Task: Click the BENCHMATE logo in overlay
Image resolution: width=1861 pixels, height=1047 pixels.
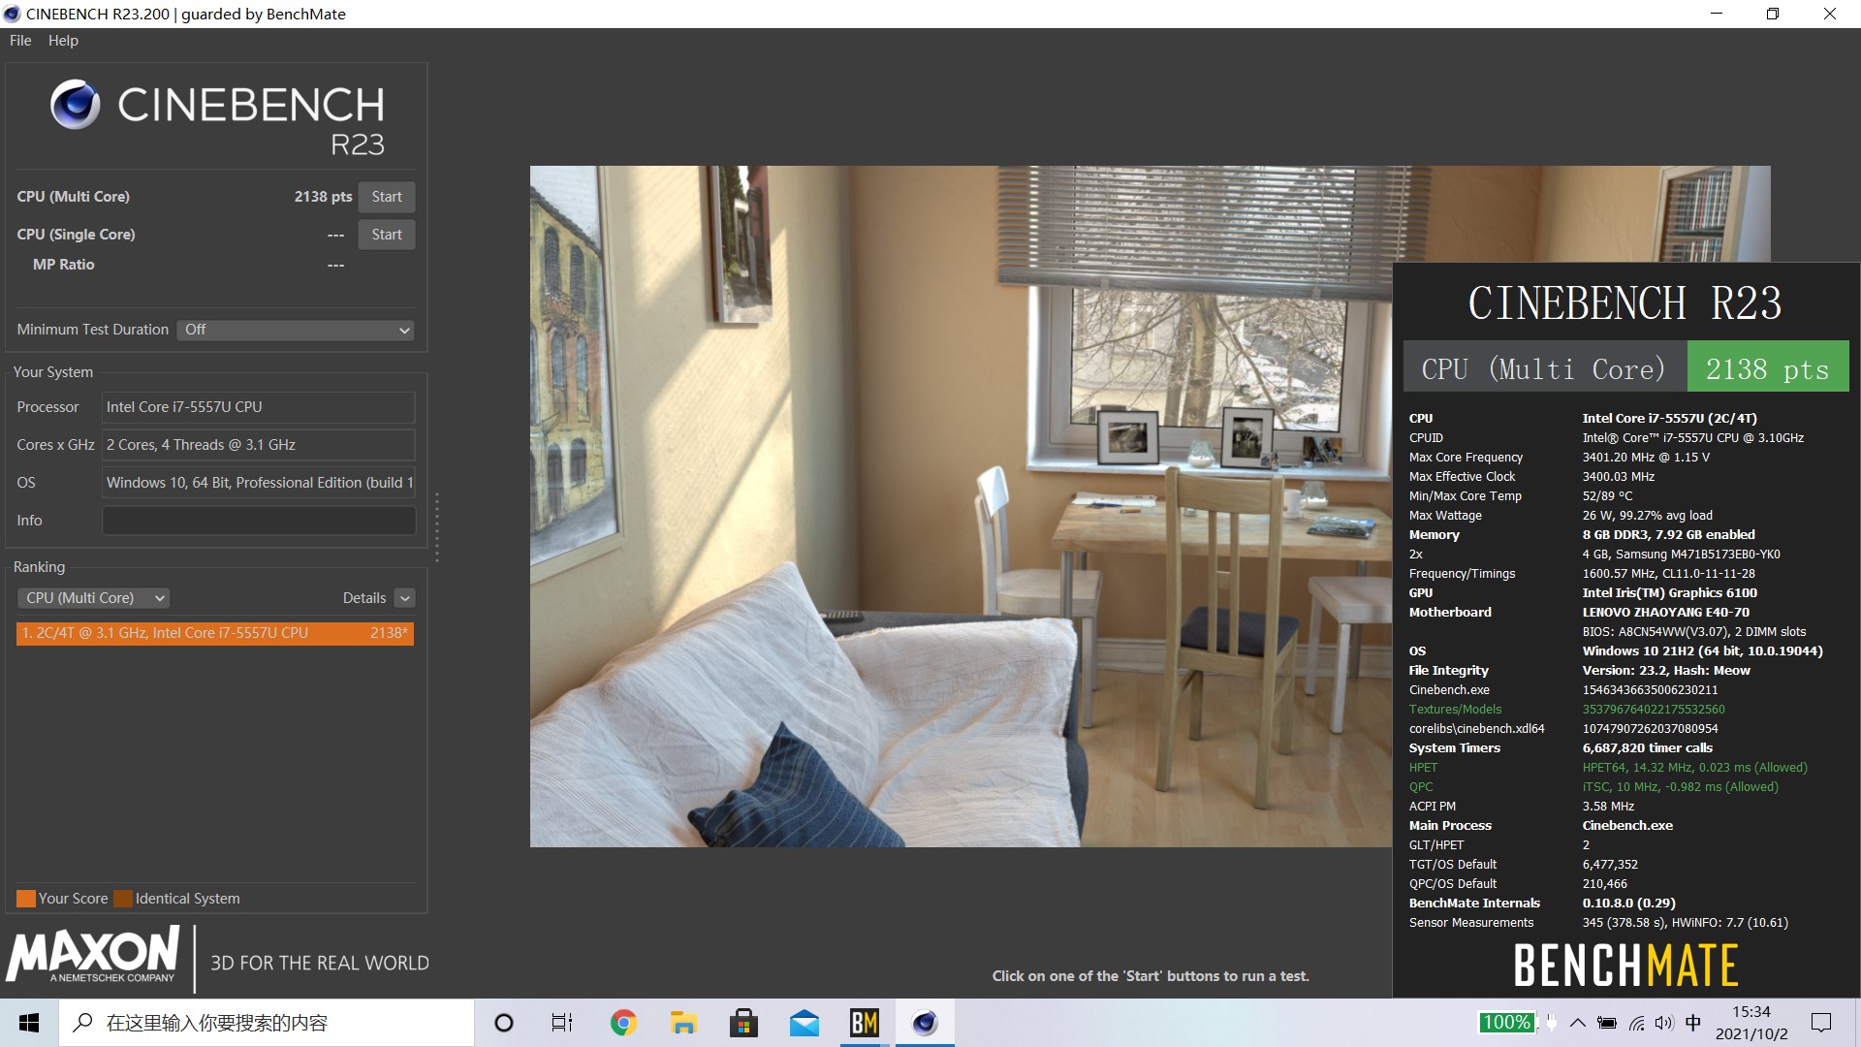Action: click(x=1625, y=966)
